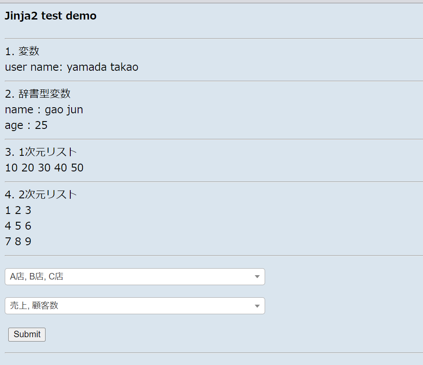
Task: Click the list values 10 20 30 40 50
Action: point(44,168)
